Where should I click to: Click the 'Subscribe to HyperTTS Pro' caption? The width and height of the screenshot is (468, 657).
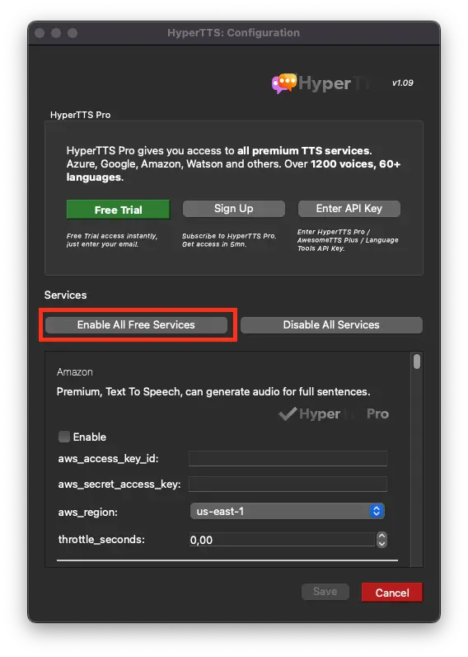tap(229, 240)
